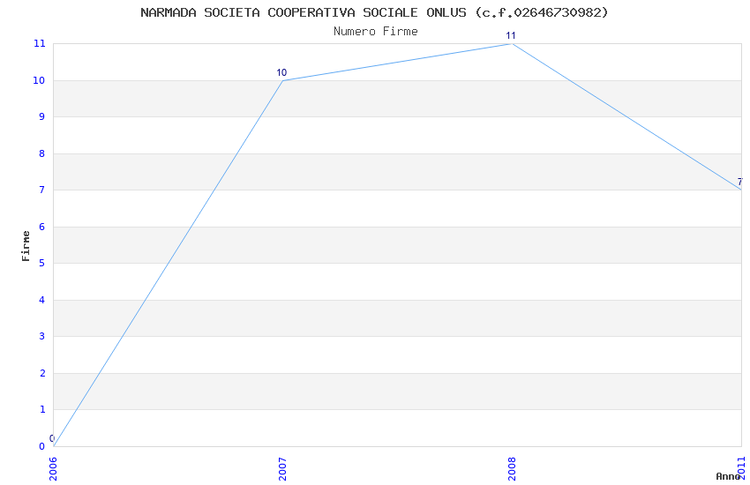The image size is (750, 485).
Task: Click the Numero Firme subtitle
Action: 376,32
